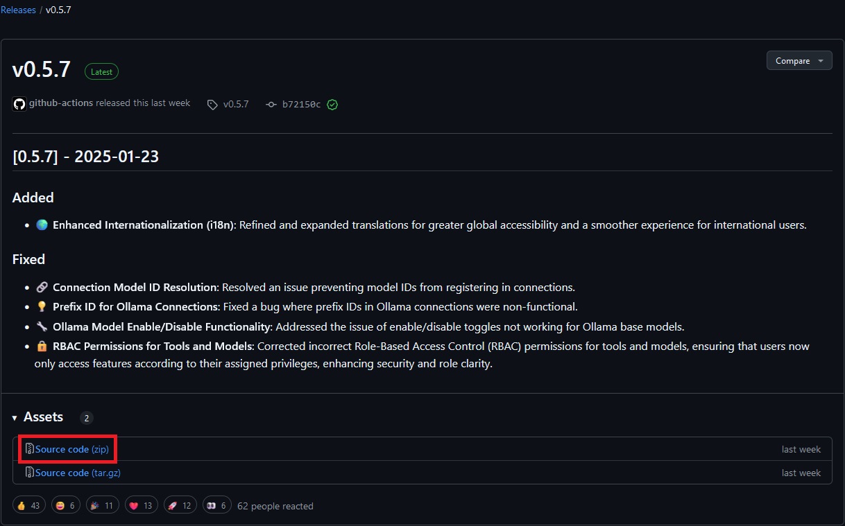Open commit b72150c
This screenshot has height=526, width=845.
coord(301,105)
